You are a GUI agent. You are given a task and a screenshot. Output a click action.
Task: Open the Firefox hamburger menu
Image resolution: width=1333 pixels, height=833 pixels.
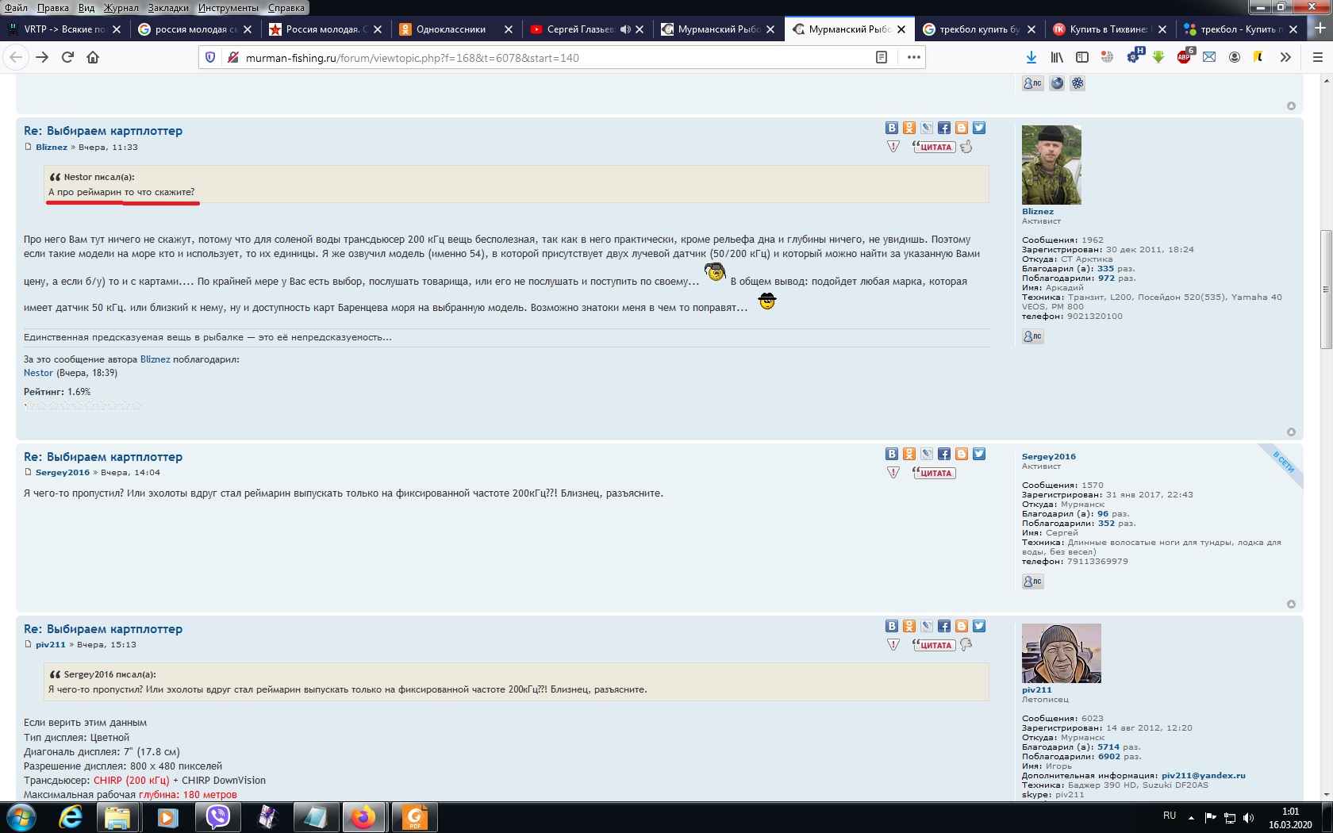[x=1317, y=57]
